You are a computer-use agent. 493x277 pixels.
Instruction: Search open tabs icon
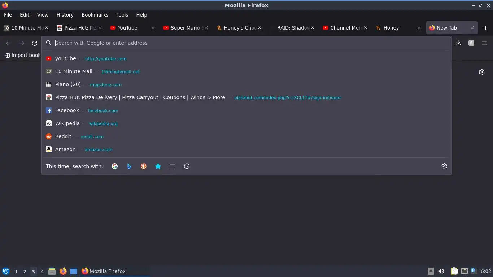[x=173, y=166]
